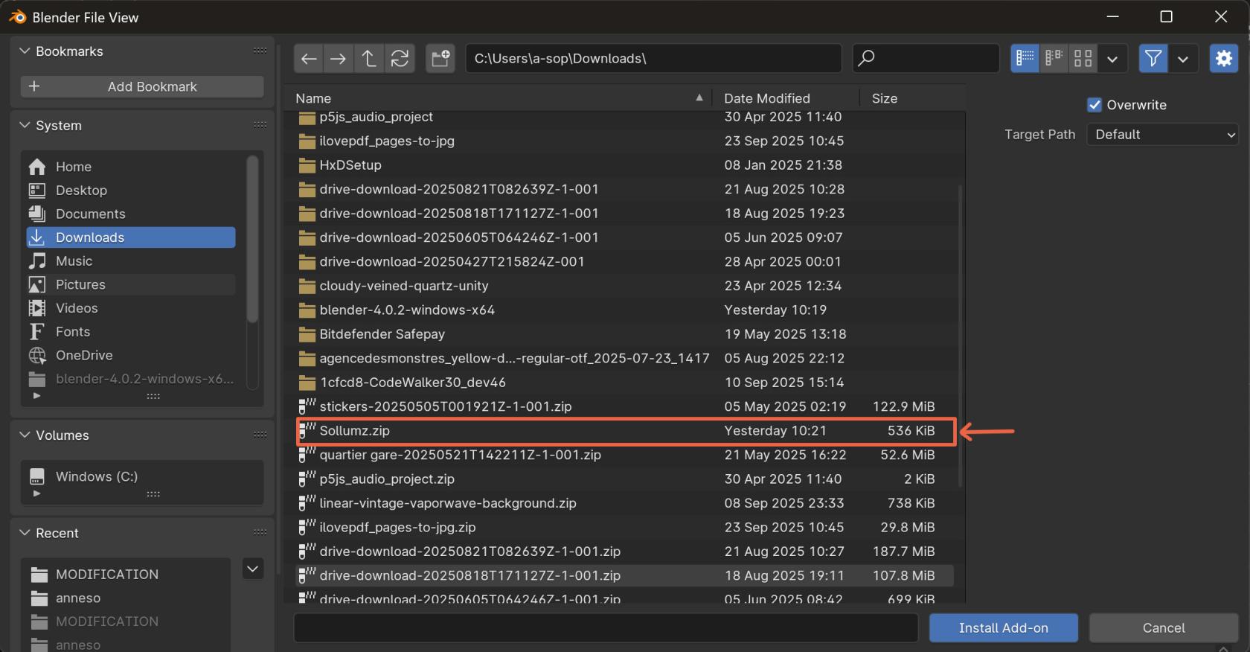The image size is (1250, 652).
Task: Open the Target Path dropdown
Action: tap(1162, 135)
